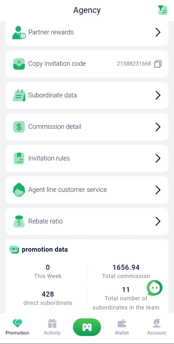Viewport: 174px width, 344px height.
Task: Tap the center green game controller button
Action: click(x=87, y=327)
